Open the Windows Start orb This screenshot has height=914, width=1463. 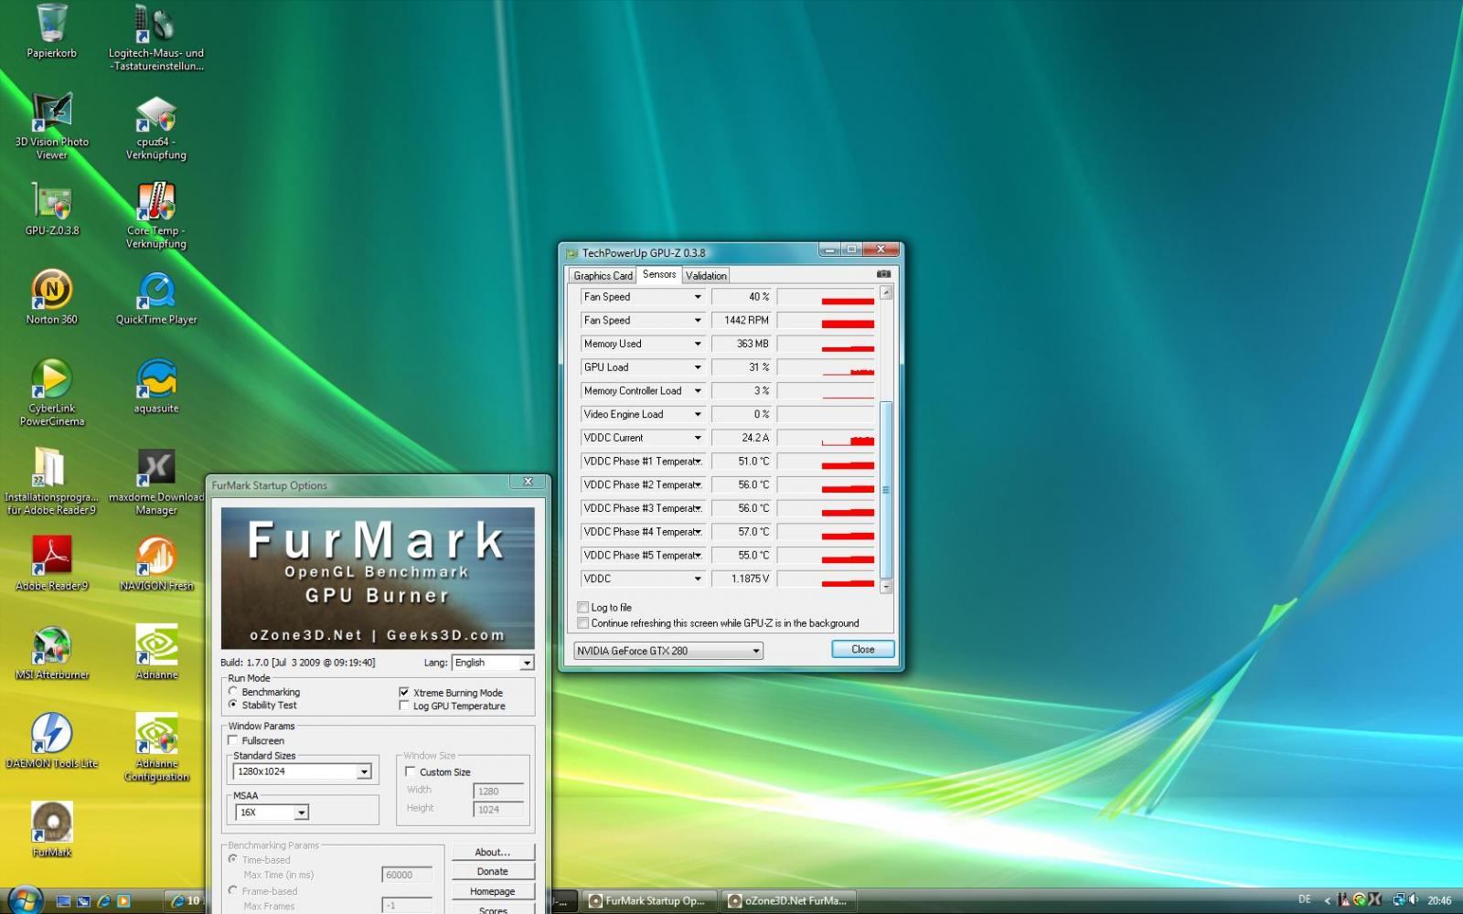pos(25,899)
